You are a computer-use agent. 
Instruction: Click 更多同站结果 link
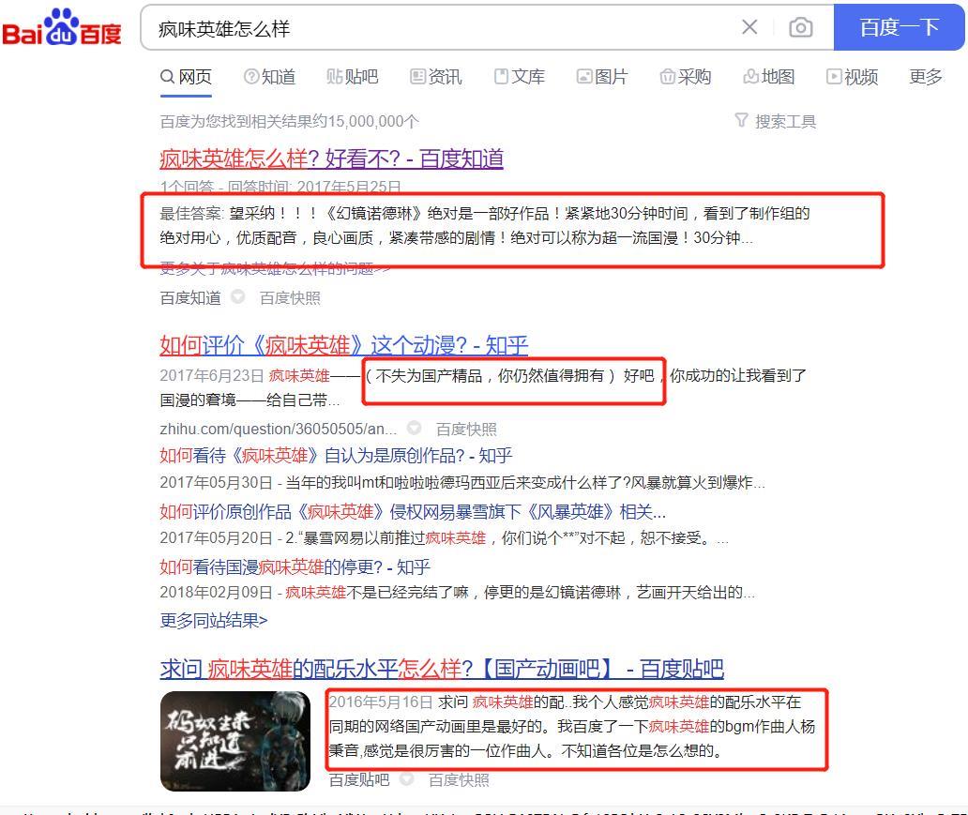pos(214,621)
